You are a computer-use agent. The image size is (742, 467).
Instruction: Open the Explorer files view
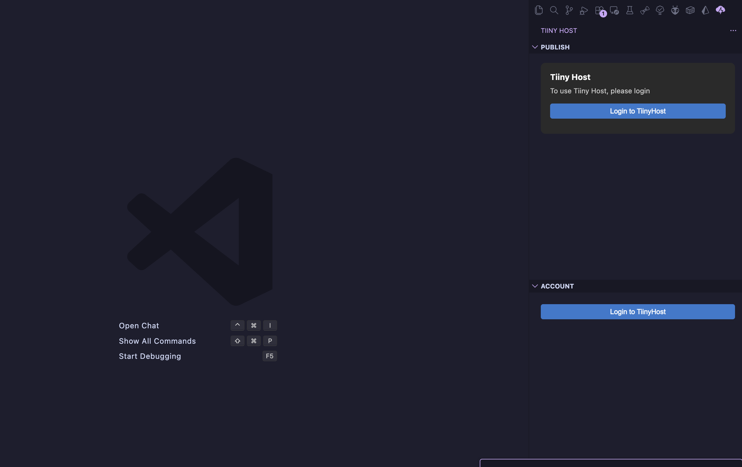click(x=539, y=10)
